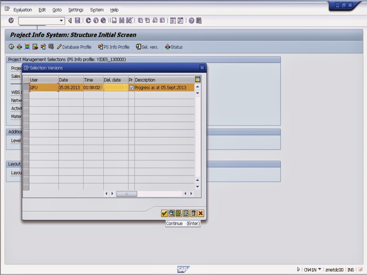Click the rightmost horizontal scroll arrow

(x=191, y=194)
